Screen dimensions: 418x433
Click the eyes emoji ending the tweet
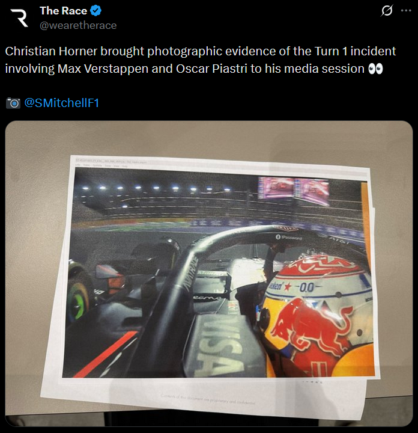pyautogui.click(x=375, y=69)
